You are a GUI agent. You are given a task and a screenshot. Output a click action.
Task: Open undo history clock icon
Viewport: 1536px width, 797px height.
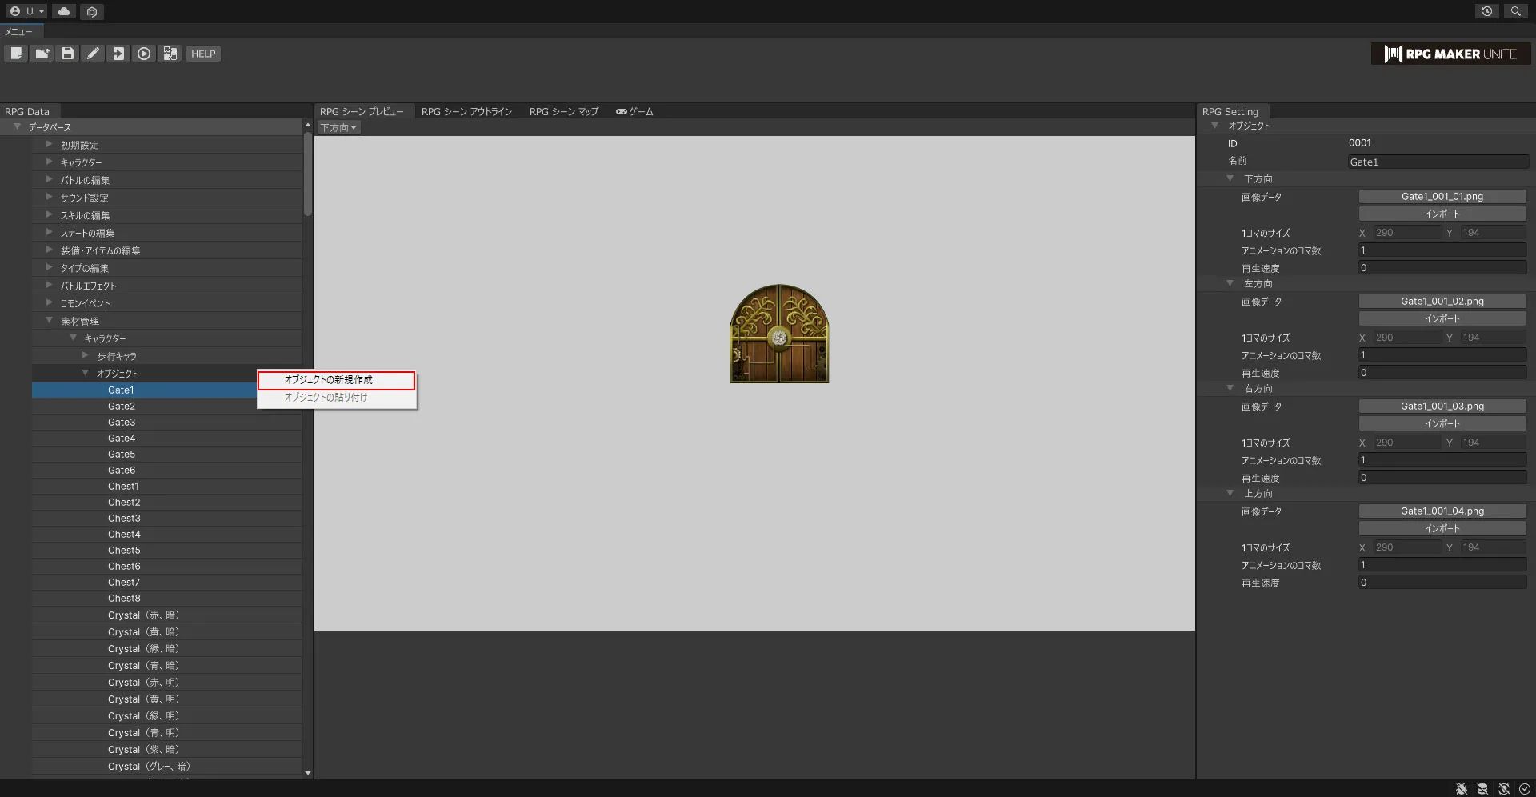(1486, 11)
